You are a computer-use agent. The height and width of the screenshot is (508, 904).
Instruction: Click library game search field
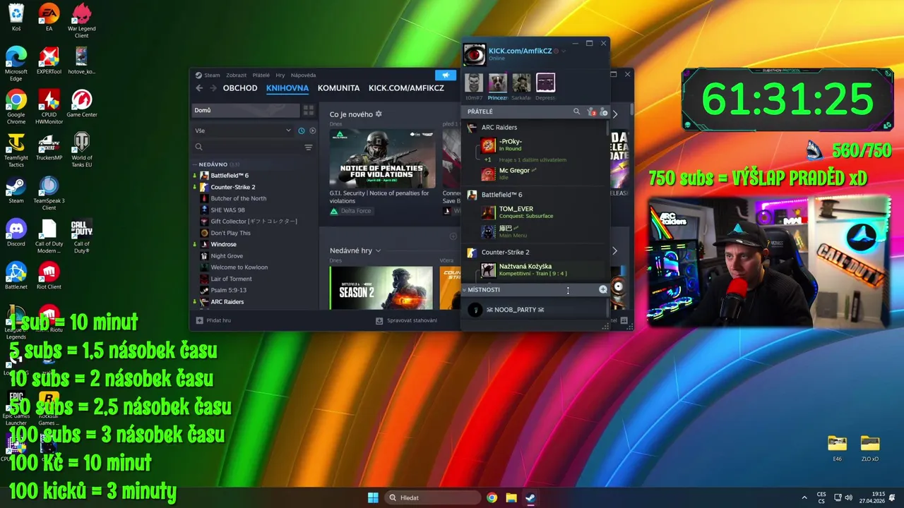[x=246, y=147]
